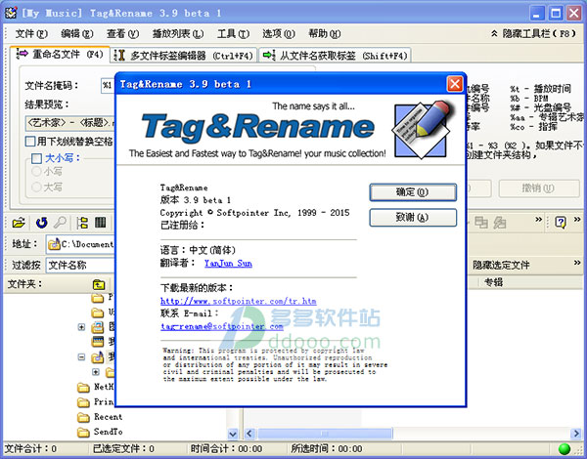This screenshot has width=587, height=459.
Task: Click the help question mark toolbar icon
Action: point(561,223)
